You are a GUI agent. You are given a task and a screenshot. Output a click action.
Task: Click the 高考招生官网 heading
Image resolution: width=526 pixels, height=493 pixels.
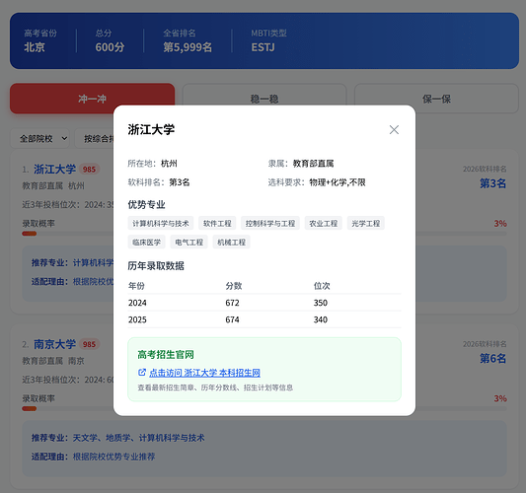pyautogui.click(x=166, y=355)
